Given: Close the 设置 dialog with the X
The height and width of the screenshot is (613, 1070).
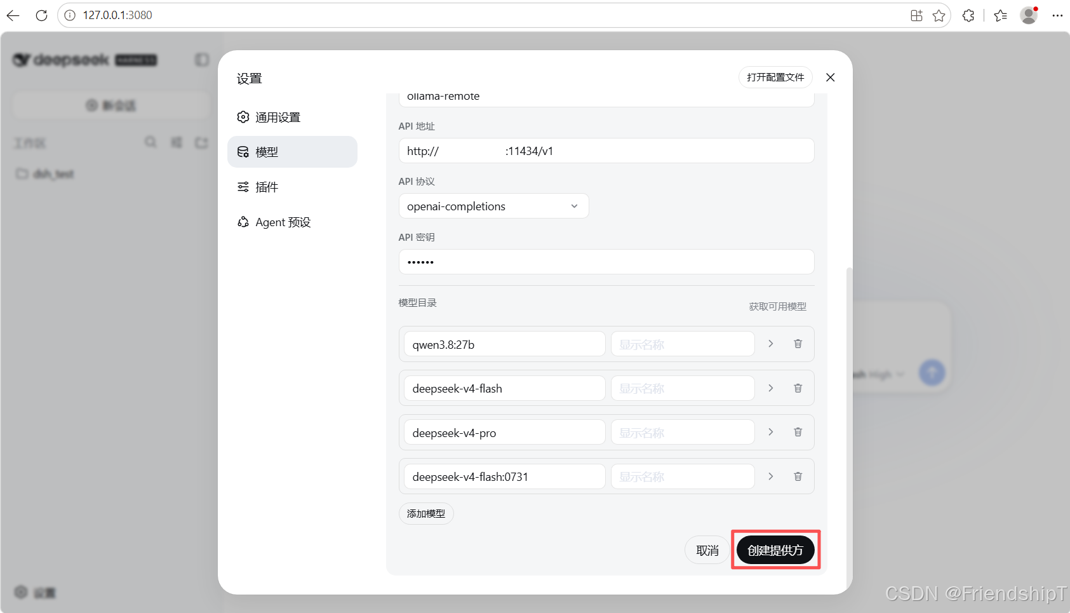Looking at the screenshot, I should click(830, 77).
